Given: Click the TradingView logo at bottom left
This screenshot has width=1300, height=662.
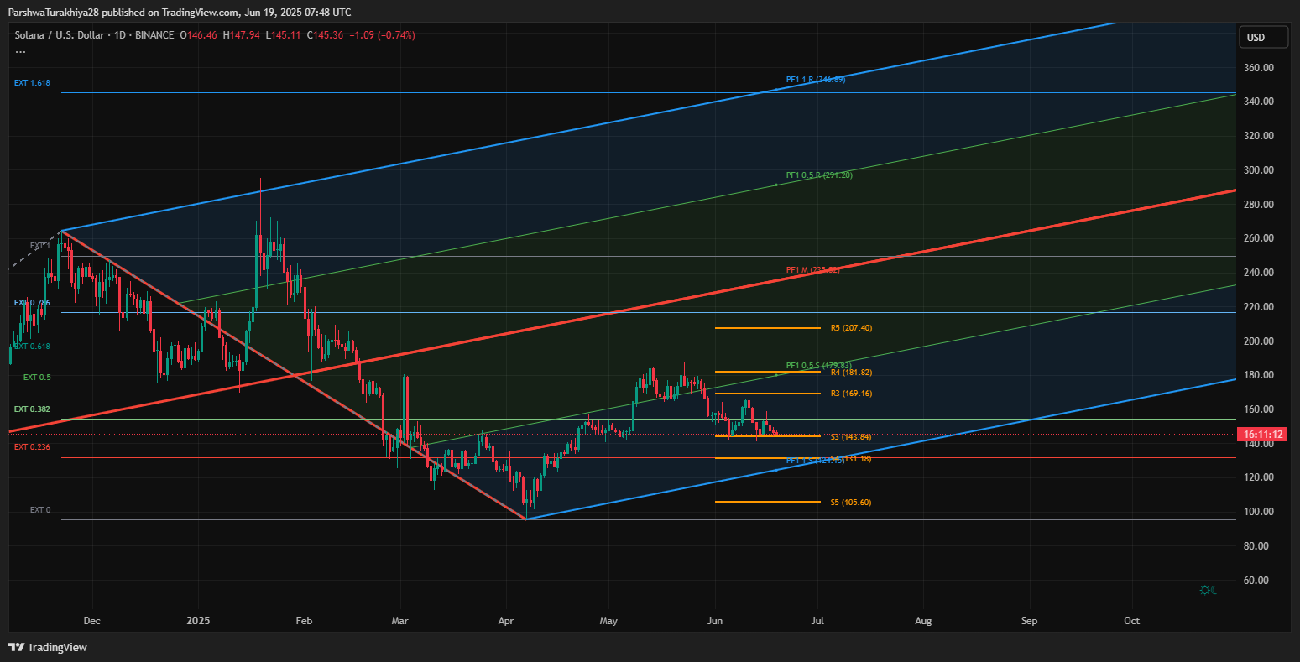Looking at the screenshot, I should [x=48, y=647].
